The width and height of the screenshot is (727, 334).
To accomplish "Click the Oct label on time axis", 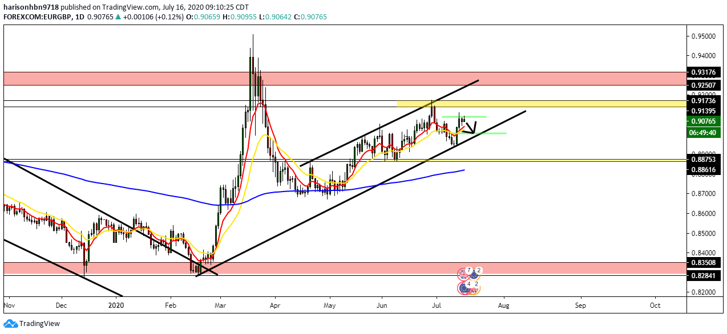I will click(655, 306).
